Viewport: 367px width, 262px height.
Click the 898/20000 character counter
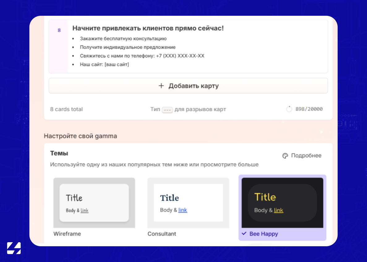[x=309, y=109]
